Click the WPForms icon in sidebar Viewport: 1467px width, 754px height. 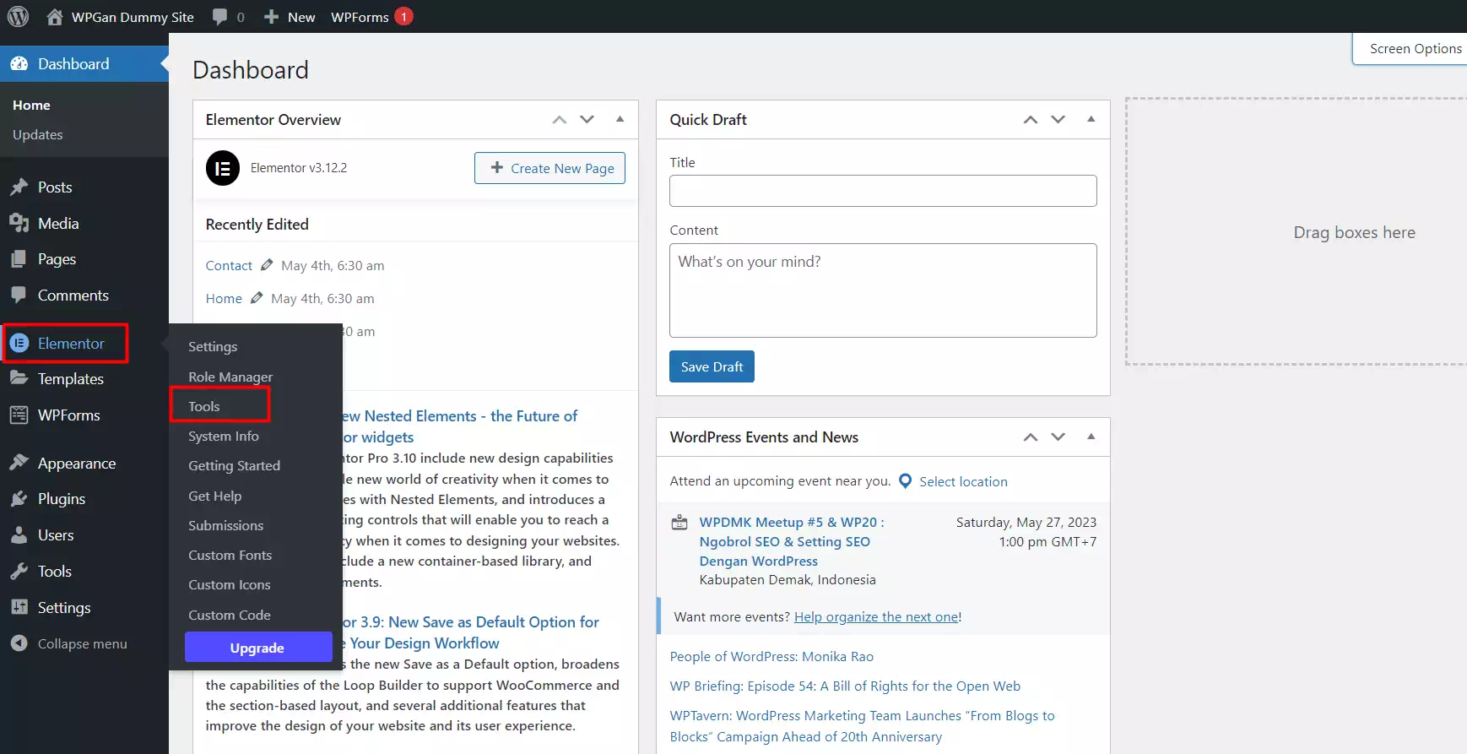click(x=19, y=415)
